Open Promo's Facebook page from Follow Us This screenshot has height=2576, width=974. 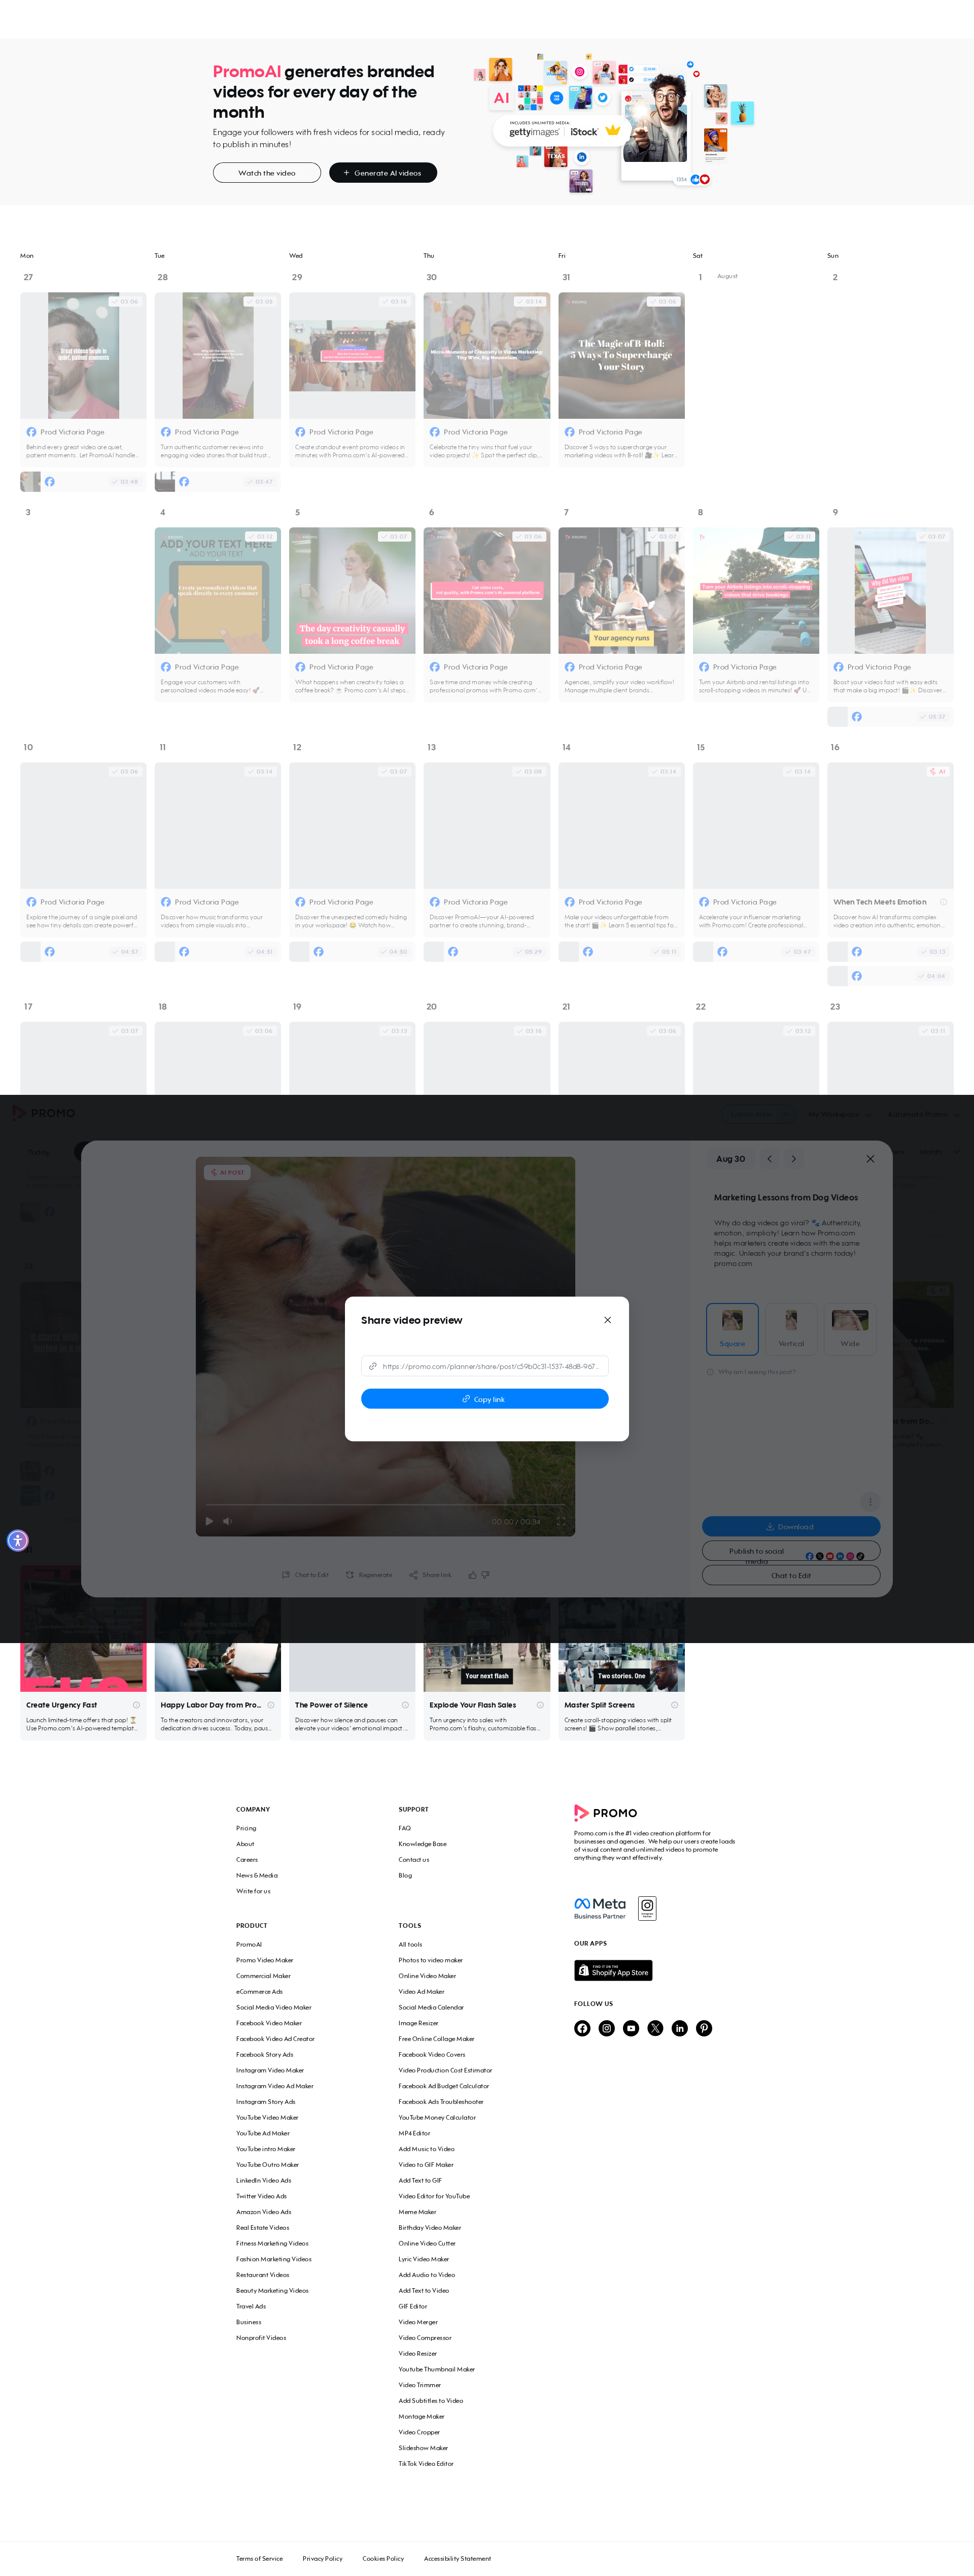coord(582,2028)
